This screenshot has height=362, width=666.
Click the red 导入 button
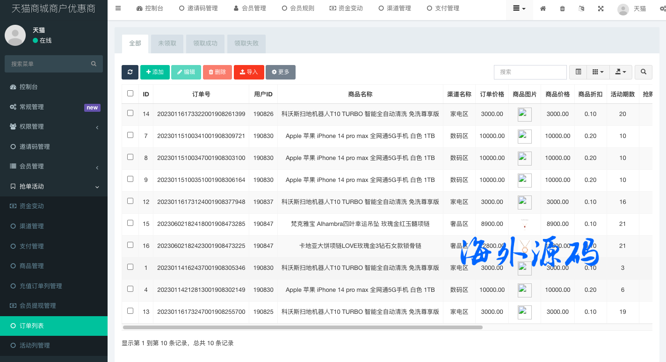coord(249,72)
